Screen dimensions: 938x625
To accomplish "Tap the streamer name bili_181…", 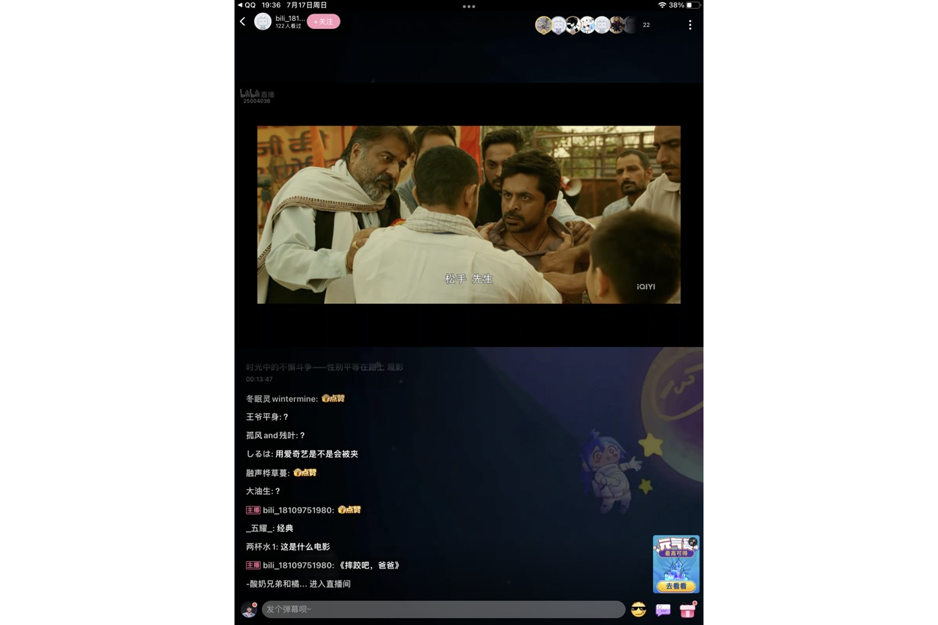I will pyautogui.click(x=290, y=18).
